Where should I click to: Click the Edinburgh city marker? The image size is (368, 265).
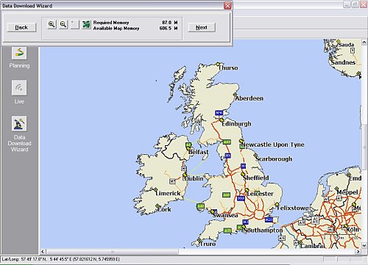(x=222, y=120)
